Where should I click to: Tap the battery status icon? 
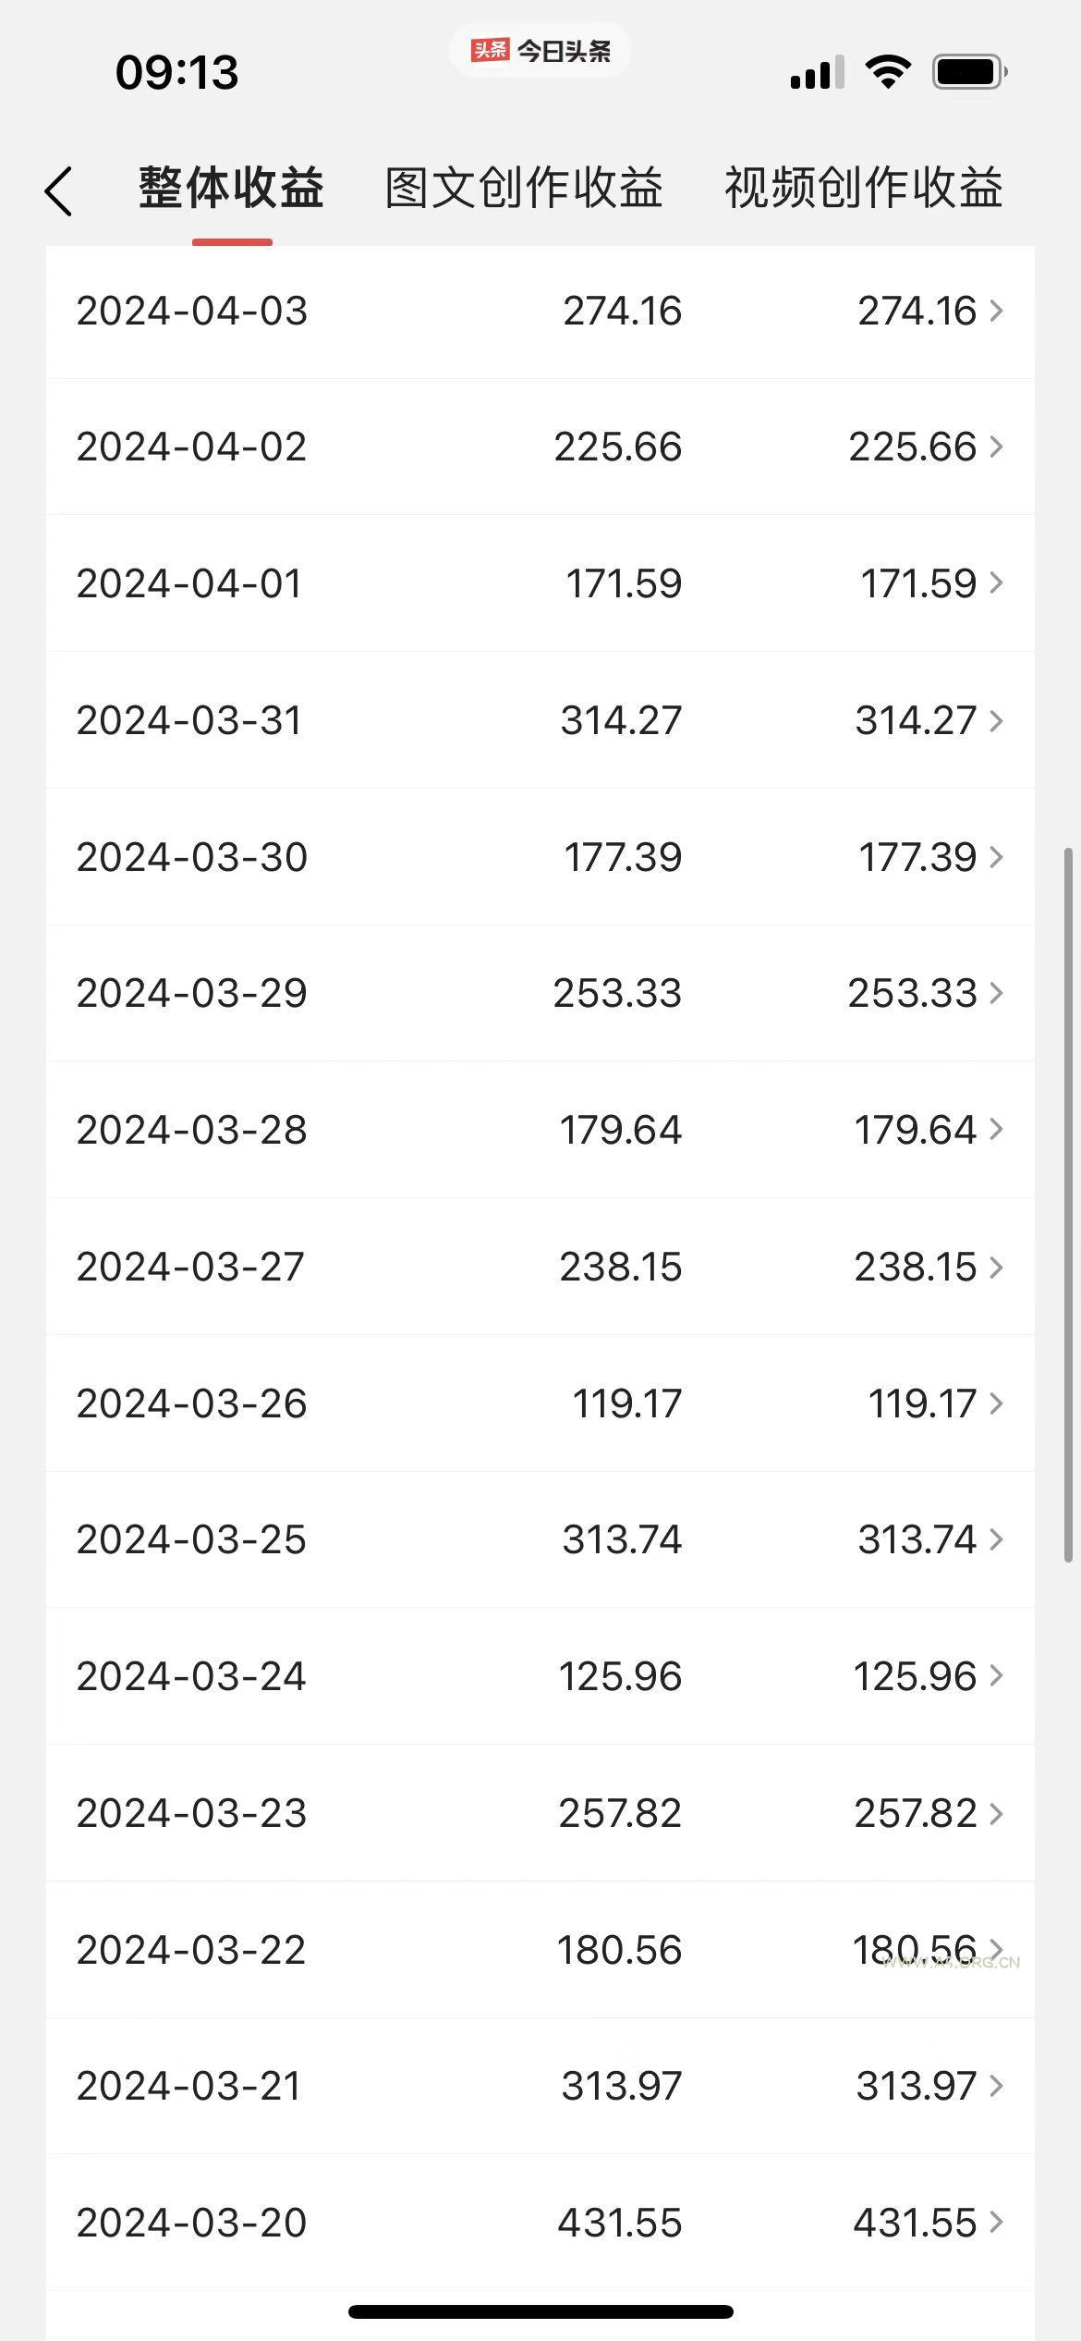968,71
